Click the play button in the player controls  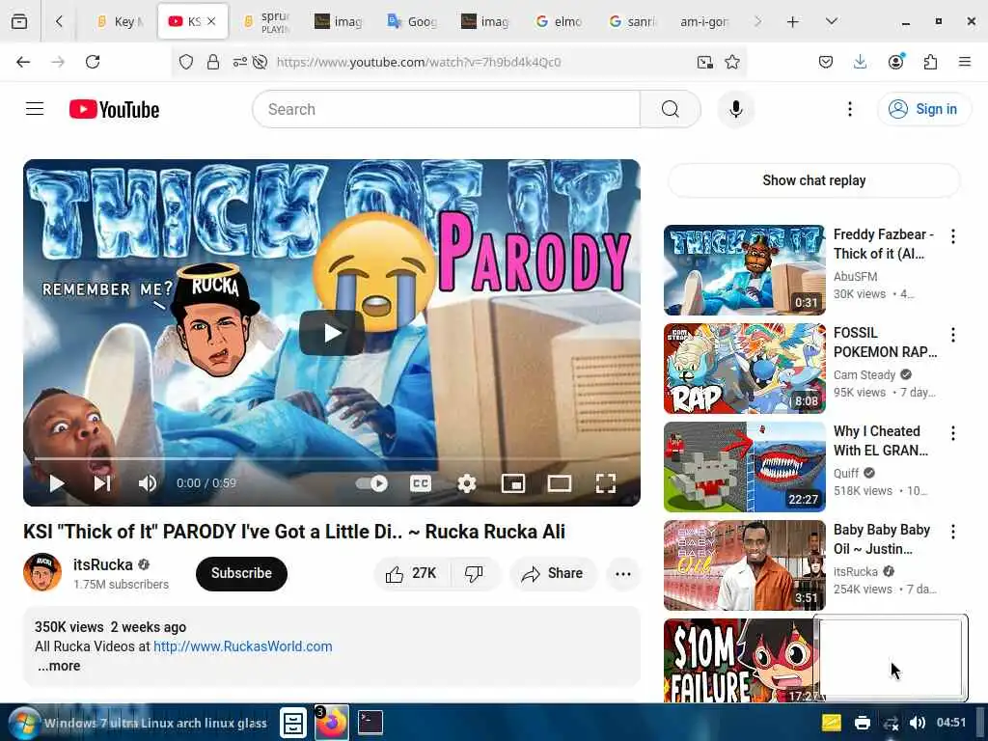pos(57,483)
